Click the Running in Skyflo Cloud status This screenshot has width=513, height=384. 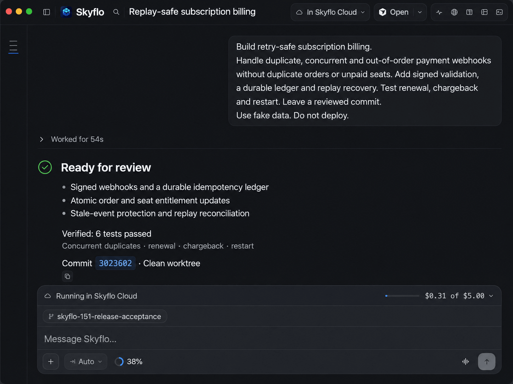91,296
